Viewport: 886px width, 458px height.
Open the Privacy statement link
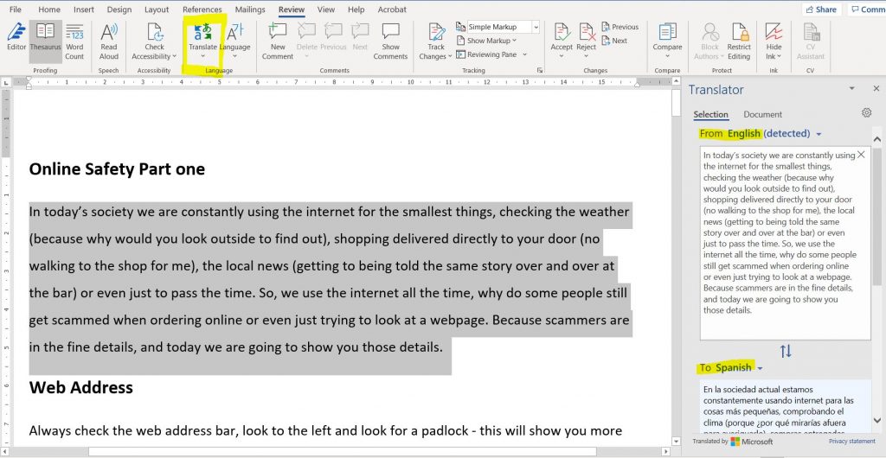(851, 442)
